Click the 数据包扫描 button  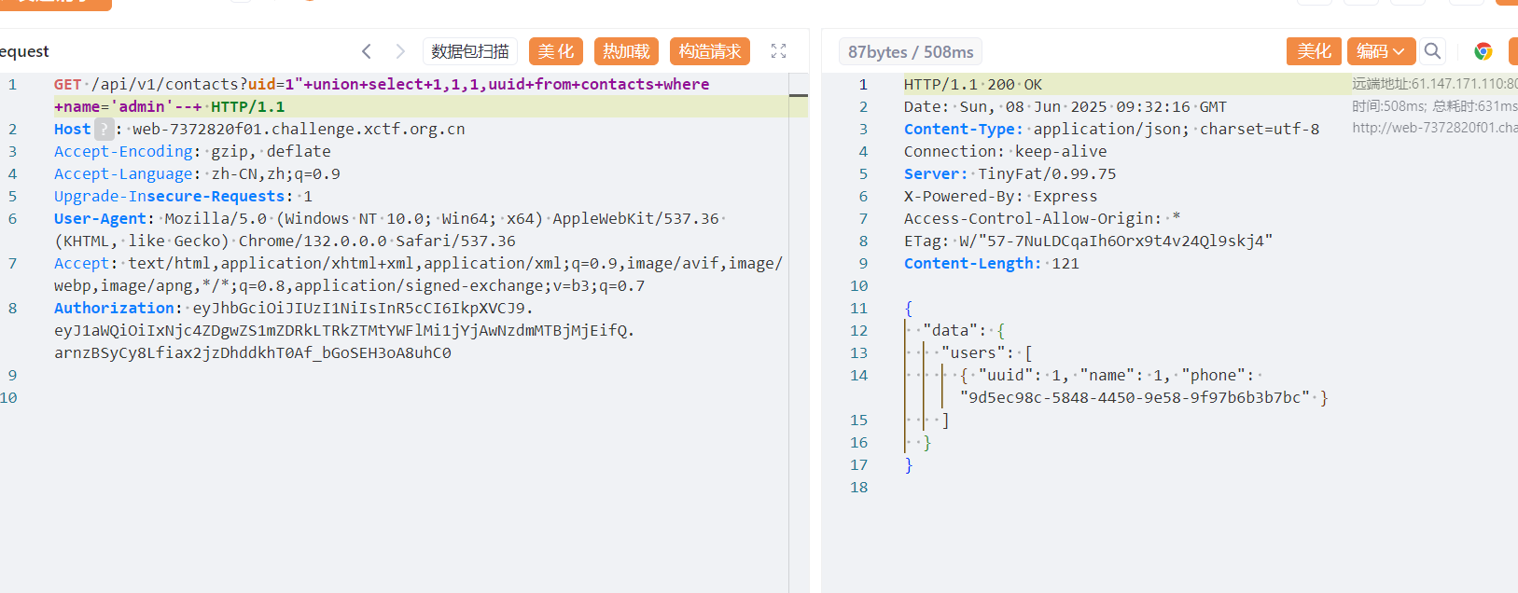click(470, 51)
